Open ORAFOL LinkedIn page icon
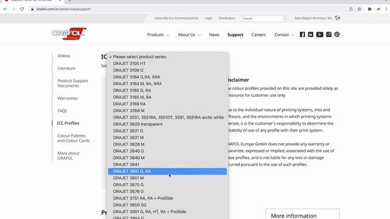The image size is (390, 219). [x=310, y=35]
